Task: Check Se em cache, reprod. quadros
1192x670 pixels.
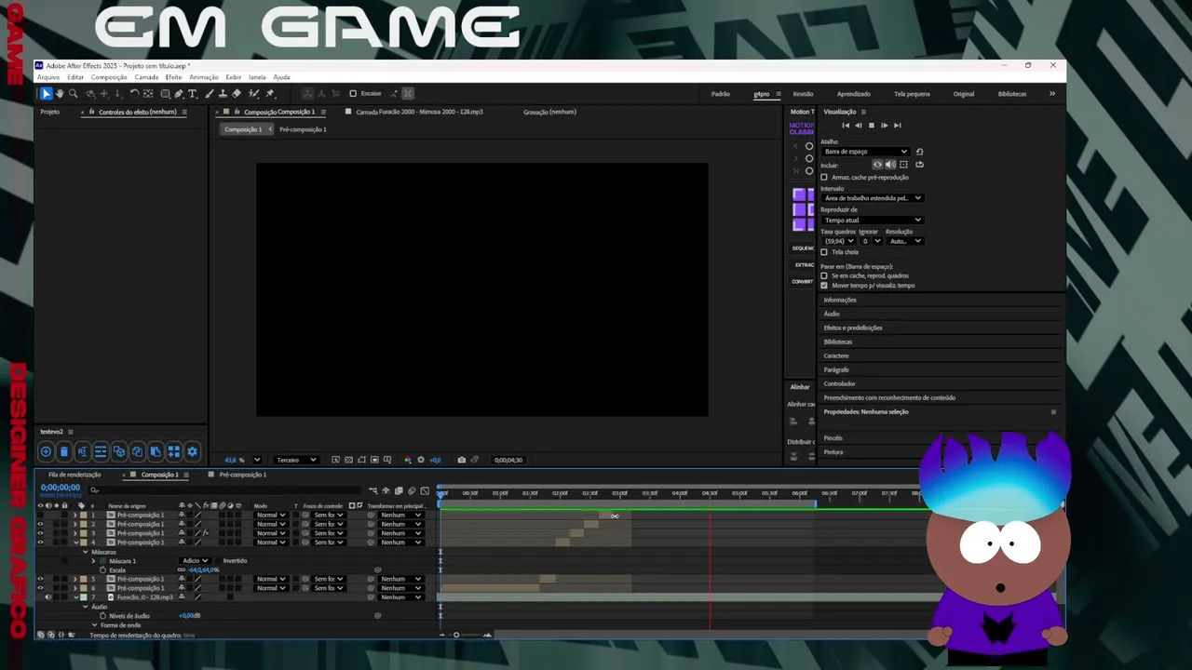Action: 824,275
